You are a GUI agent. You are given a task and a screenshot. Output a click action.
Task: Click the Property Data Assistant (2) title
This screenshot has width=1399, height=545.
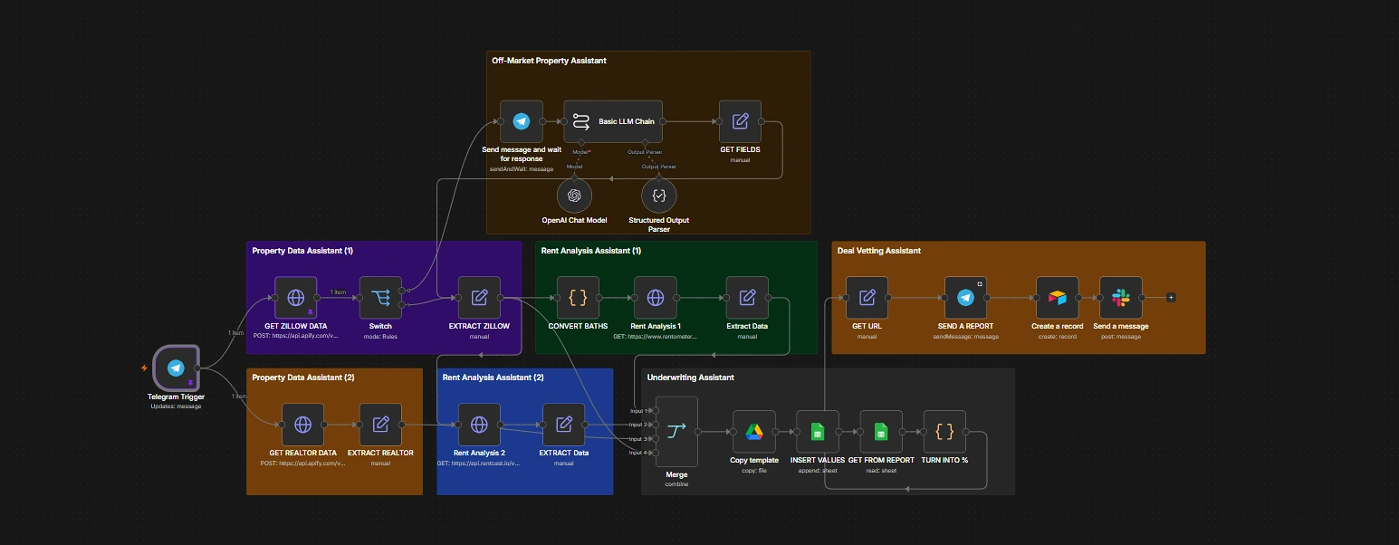(302, 377)
